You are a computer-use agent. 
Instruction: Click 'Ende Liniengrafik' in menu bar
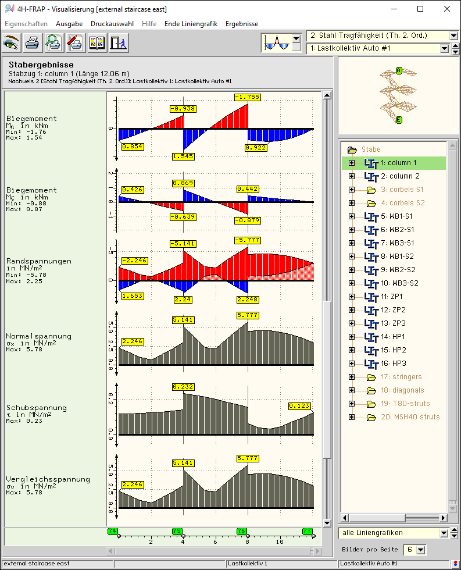191,24
